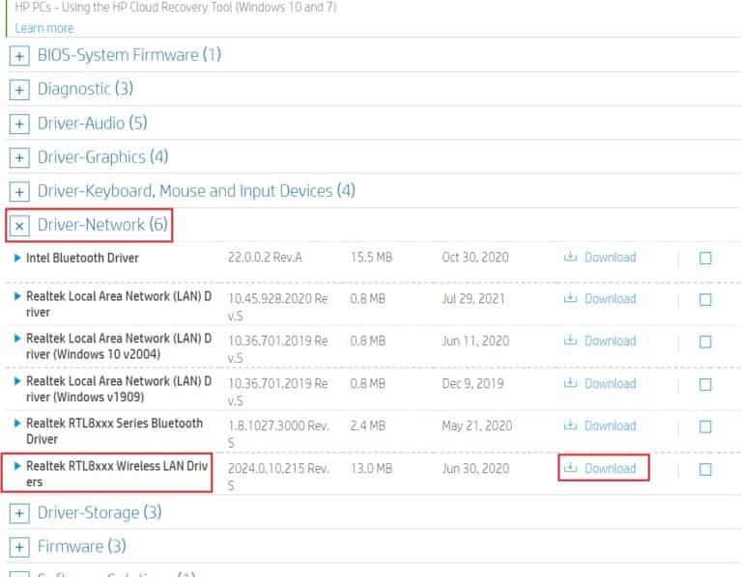Screen dimensions: 742x577
Task: Tick checkbox for Realtek RTL8xxx Series Bluetooth Driver
Action: click(x=705, y=426)
